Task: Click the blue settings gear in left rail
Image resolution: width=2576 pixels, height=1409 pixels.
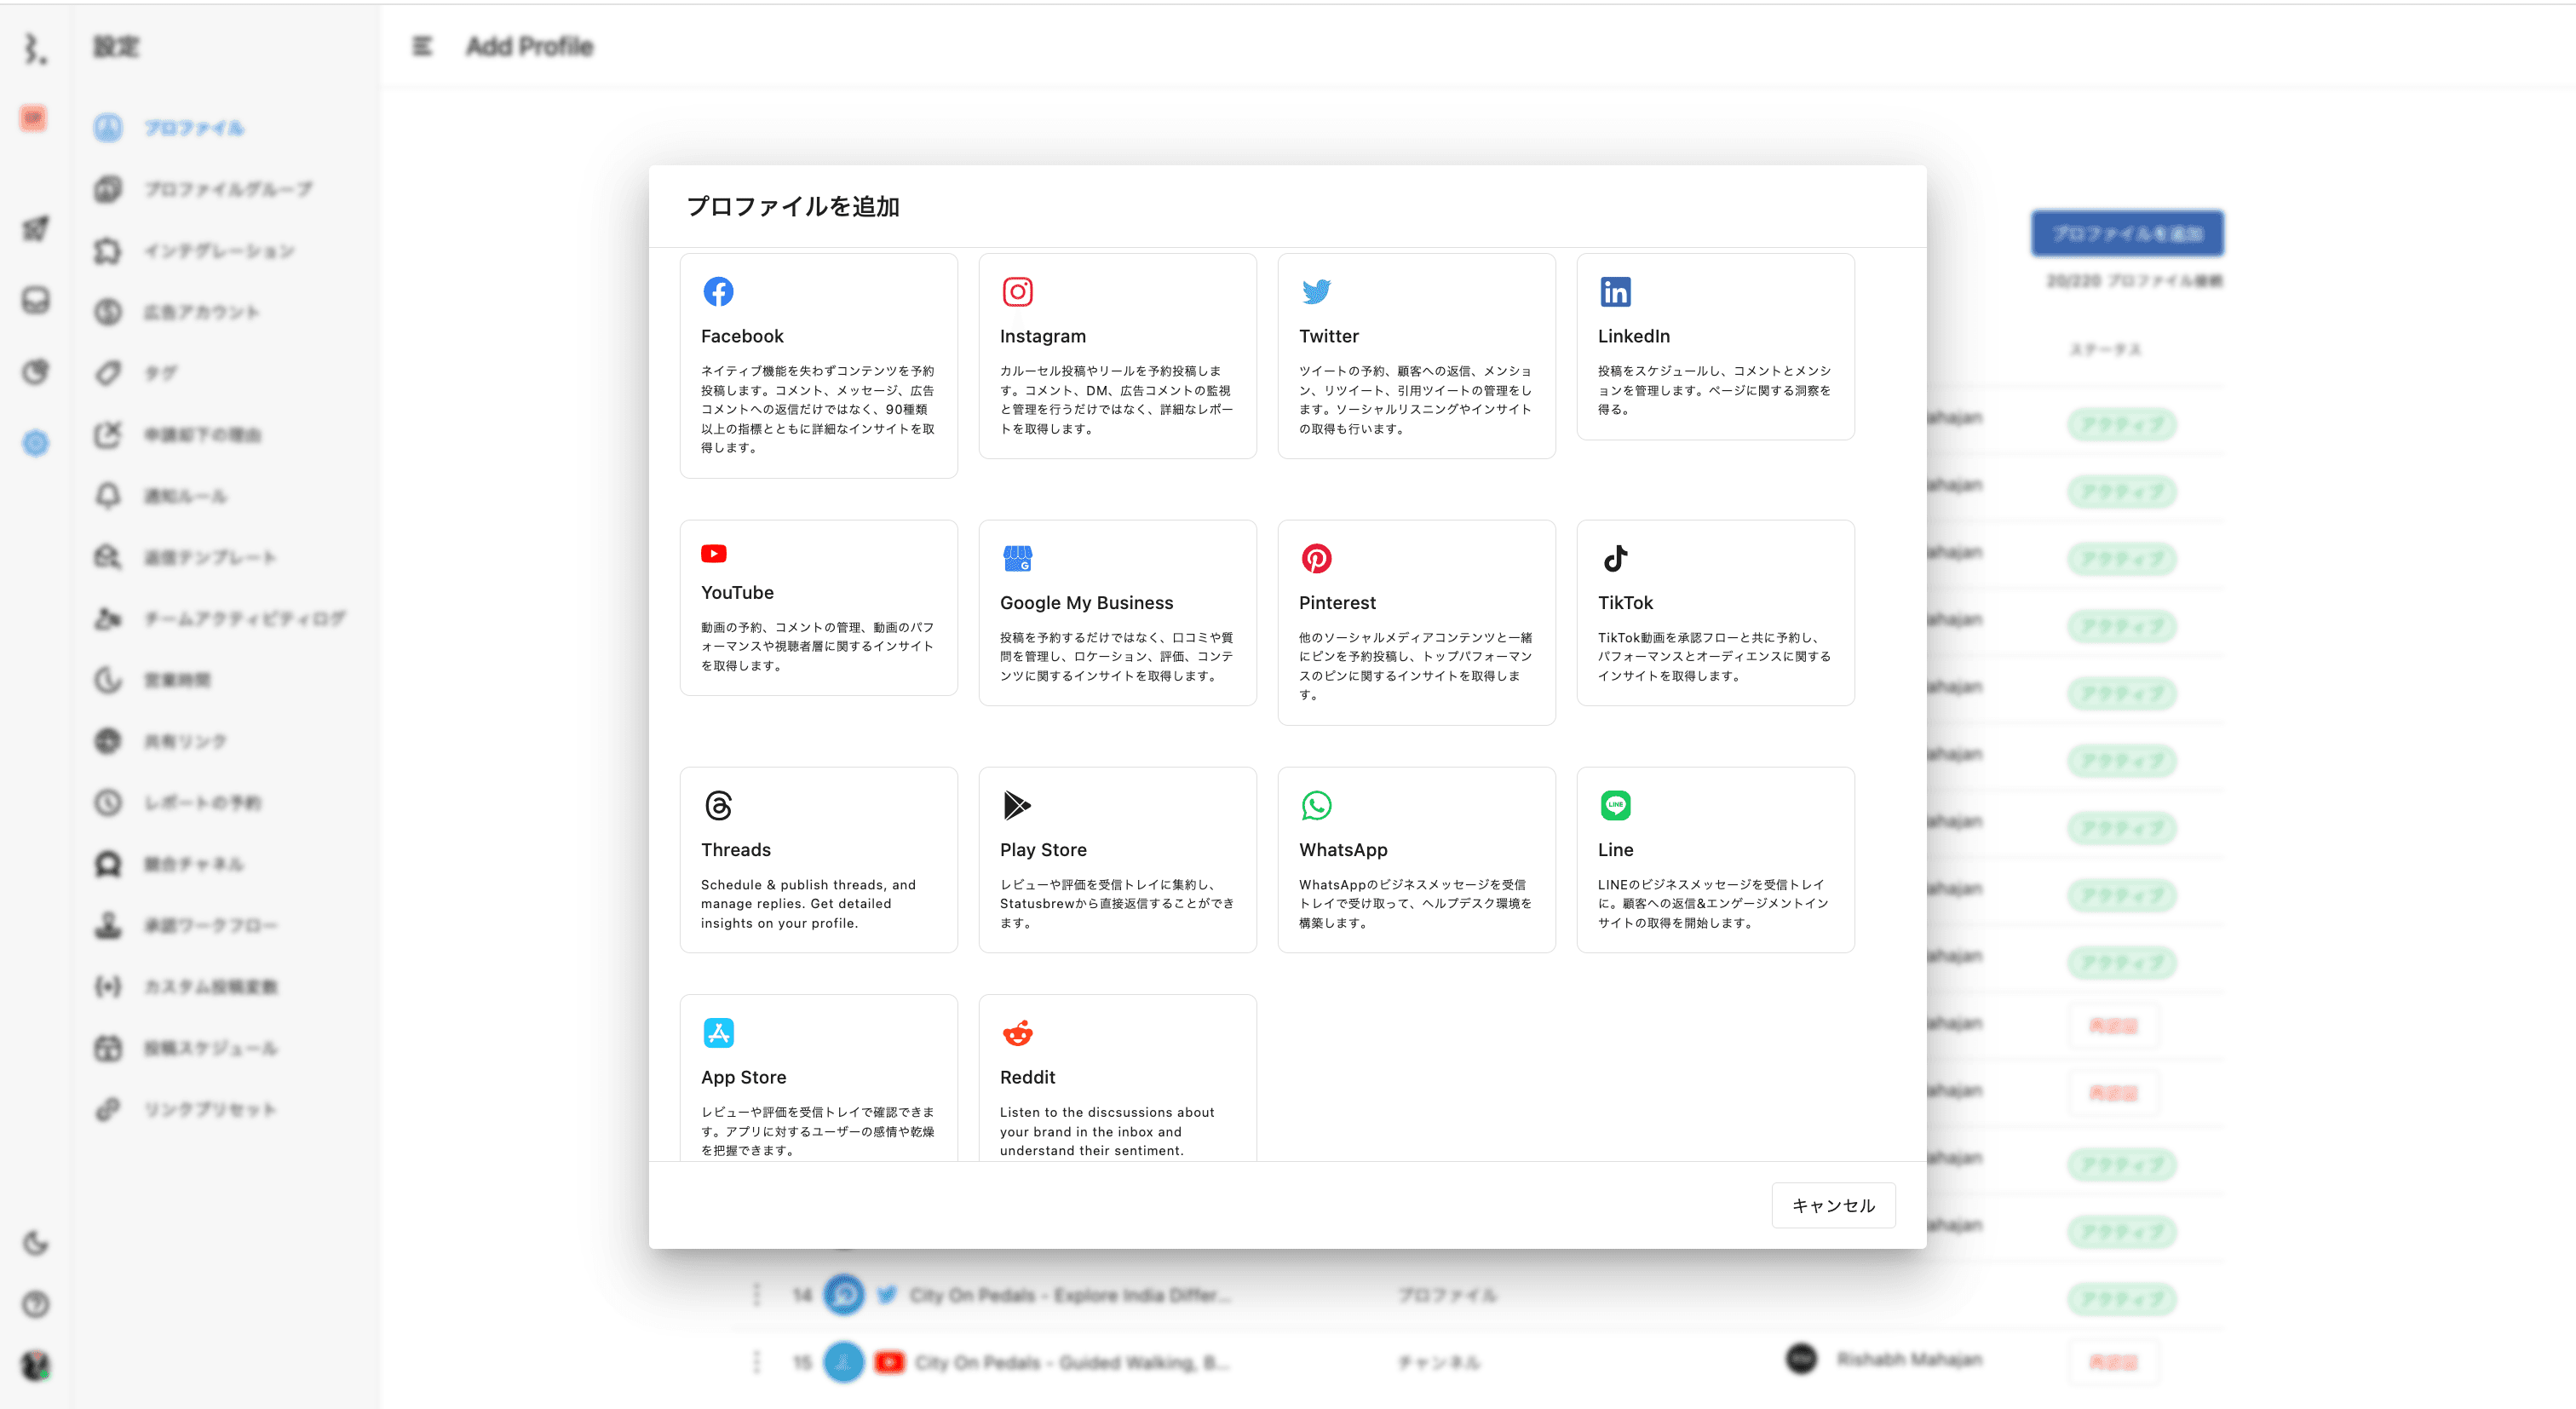Action: pos(35,443)
